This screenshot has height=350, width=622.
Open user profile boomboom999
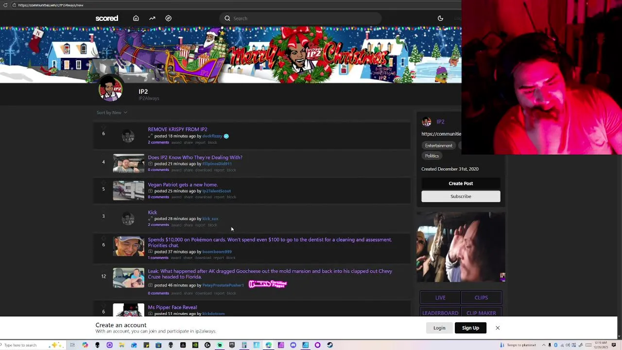coord(217,252)
